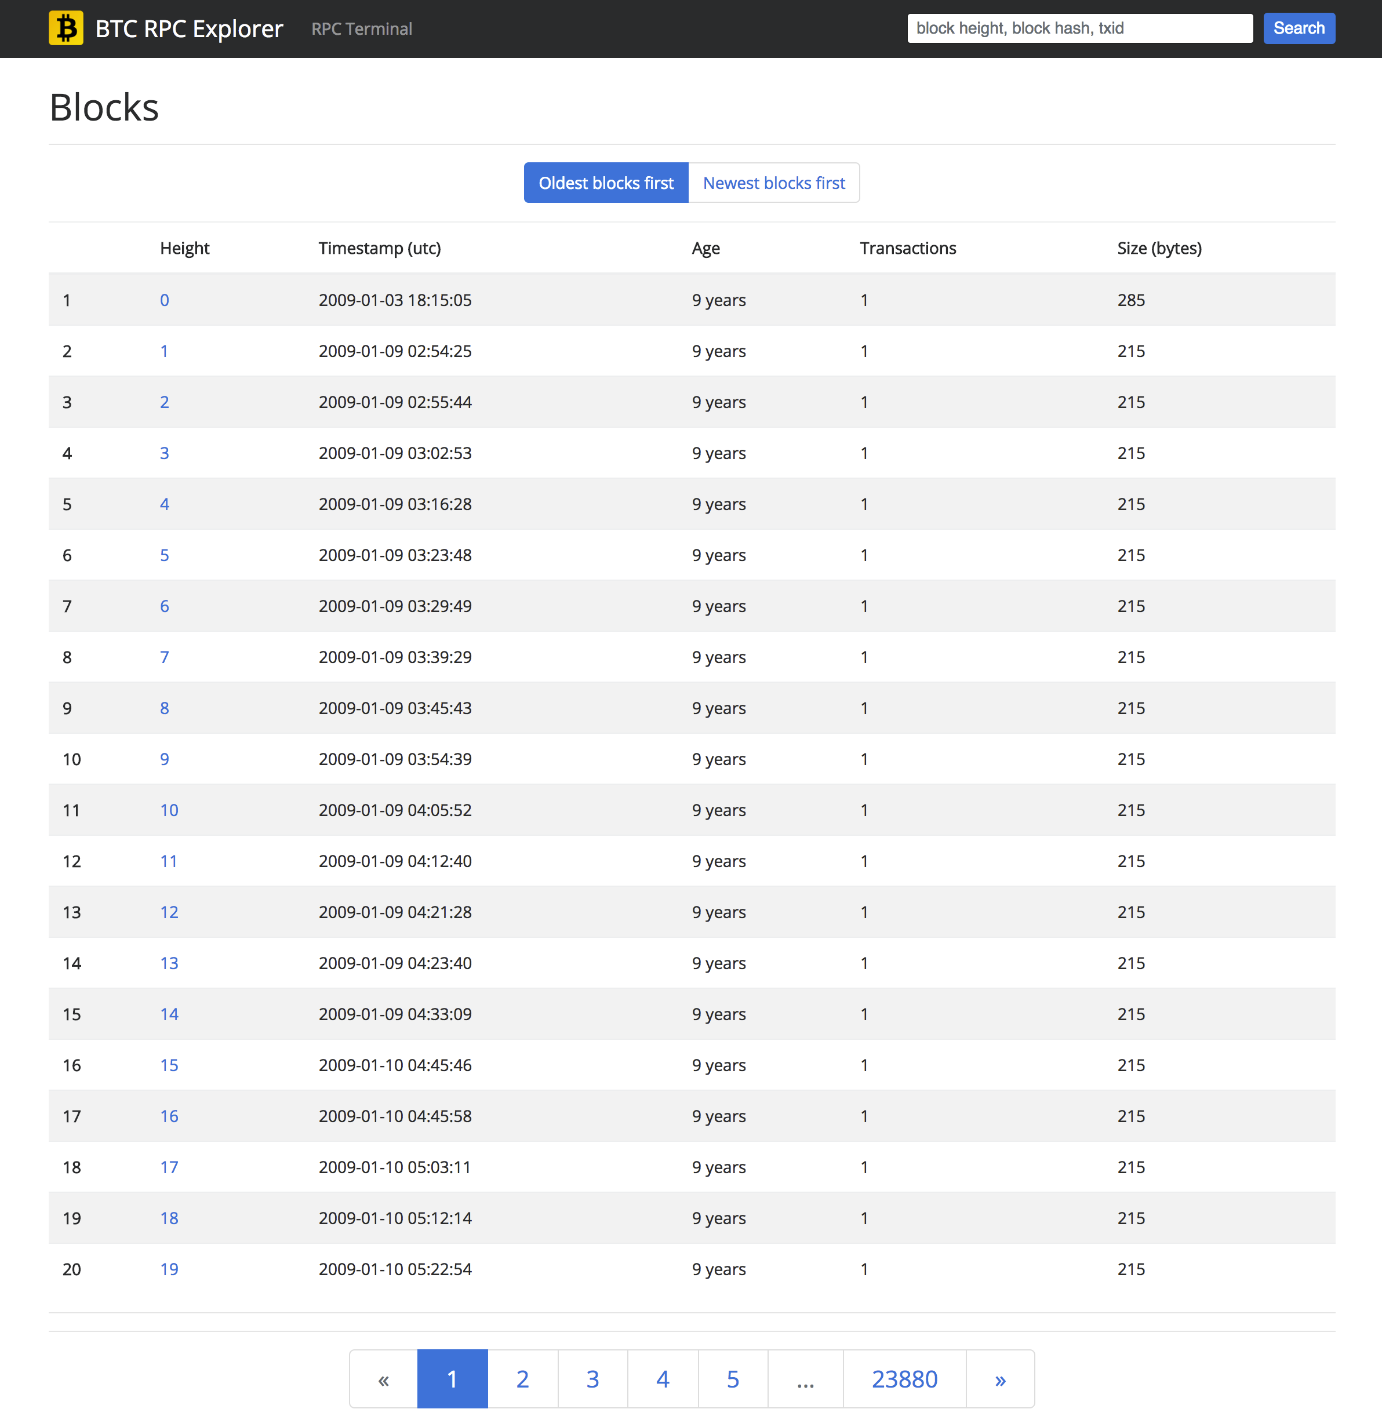Select Oldest blocks first sorting

coord(606,183)
